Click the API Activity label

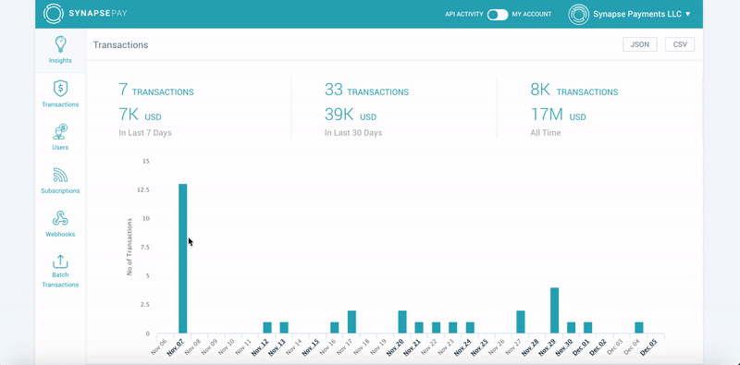(x=464, y=14)
